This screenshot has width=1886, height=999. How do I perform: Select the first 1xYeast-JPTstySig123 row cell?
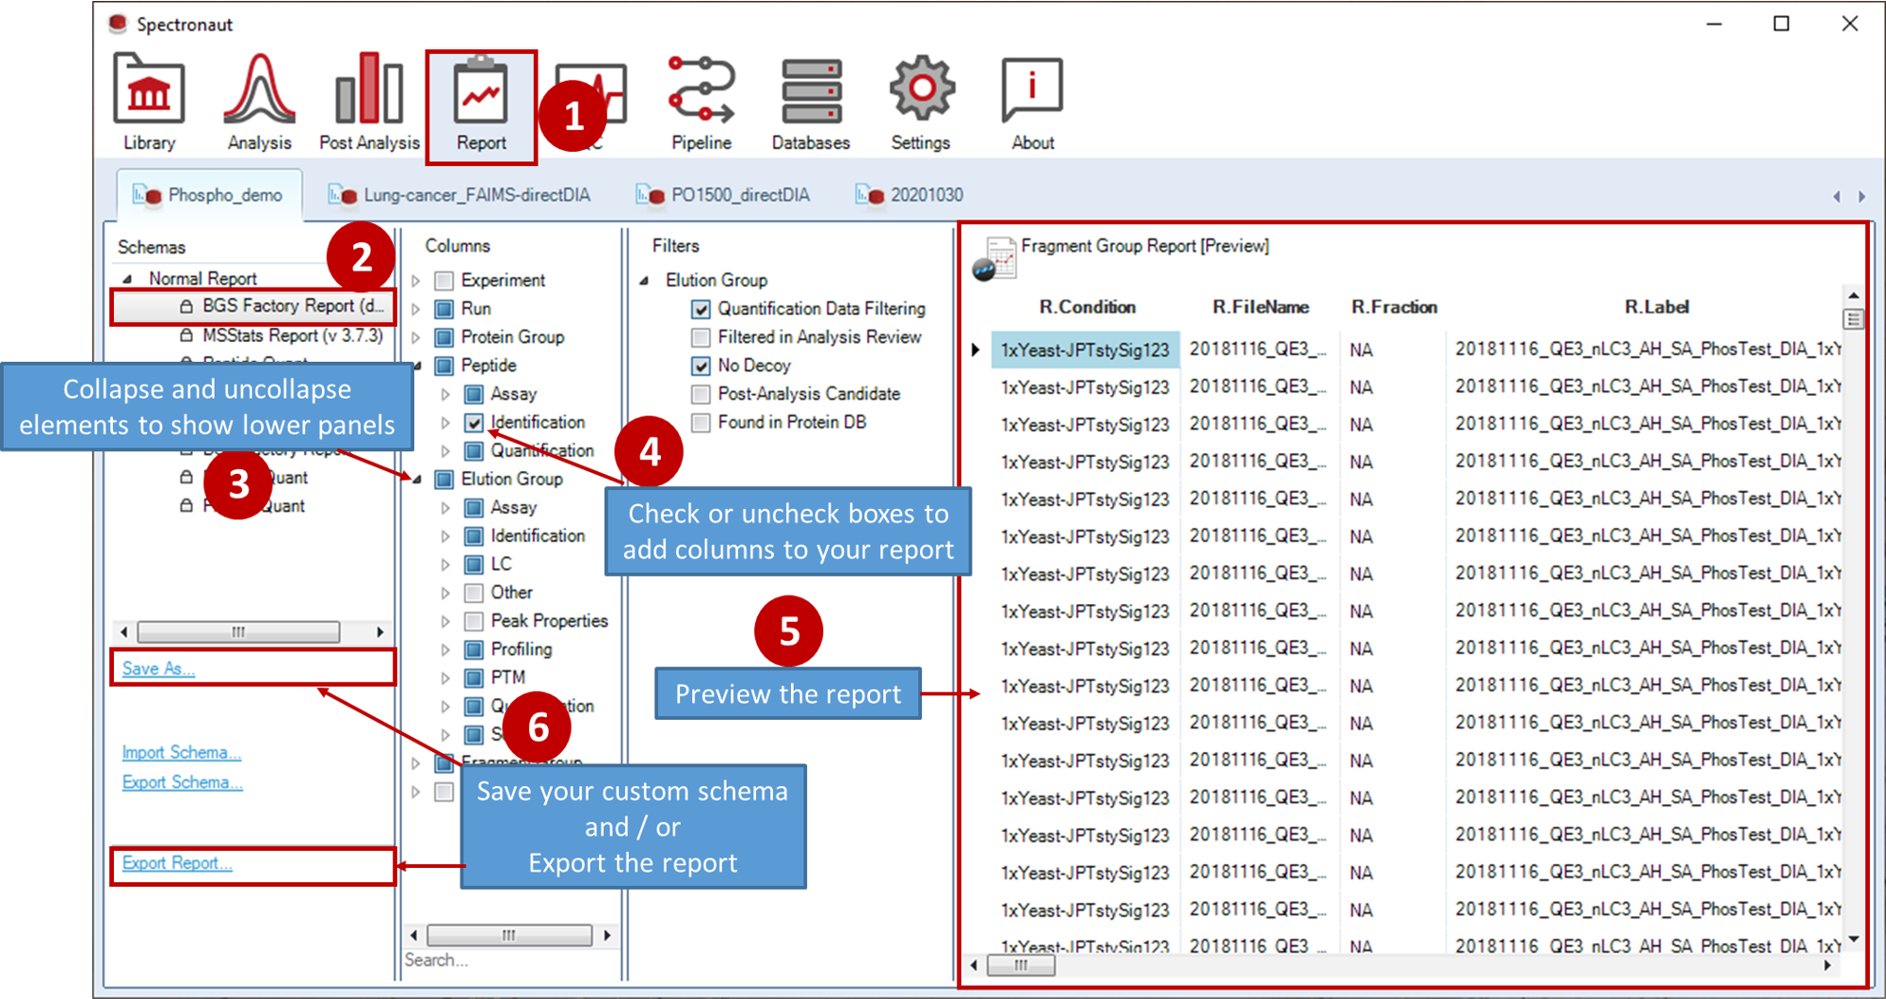[1085, 350]
